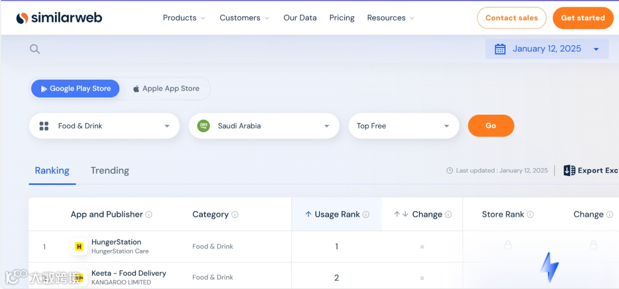Click the blue lightning bolt icon

click(x=549, y=267)
